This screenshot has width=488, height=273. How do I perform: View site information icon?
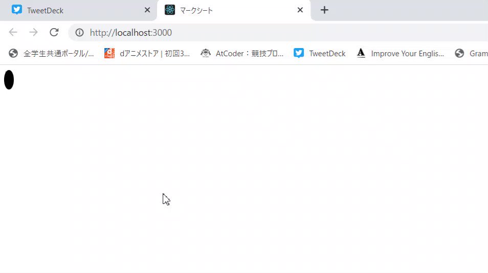point(79,32)
